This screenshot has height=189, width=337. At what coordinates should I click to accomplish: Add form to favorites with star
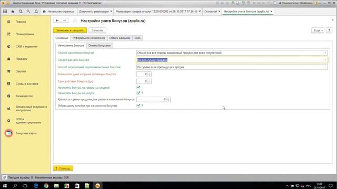(75, 21)
